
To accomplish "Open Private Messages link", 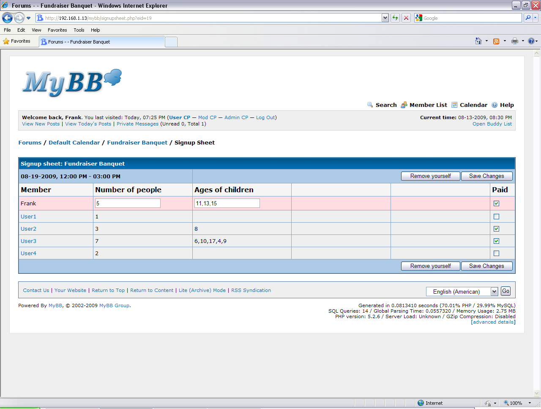I will click(x=138, y=124).
